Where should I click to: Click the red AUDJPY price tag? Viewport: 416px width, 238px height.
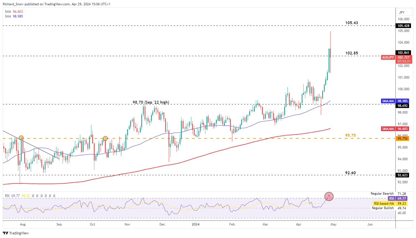[388, 57]
